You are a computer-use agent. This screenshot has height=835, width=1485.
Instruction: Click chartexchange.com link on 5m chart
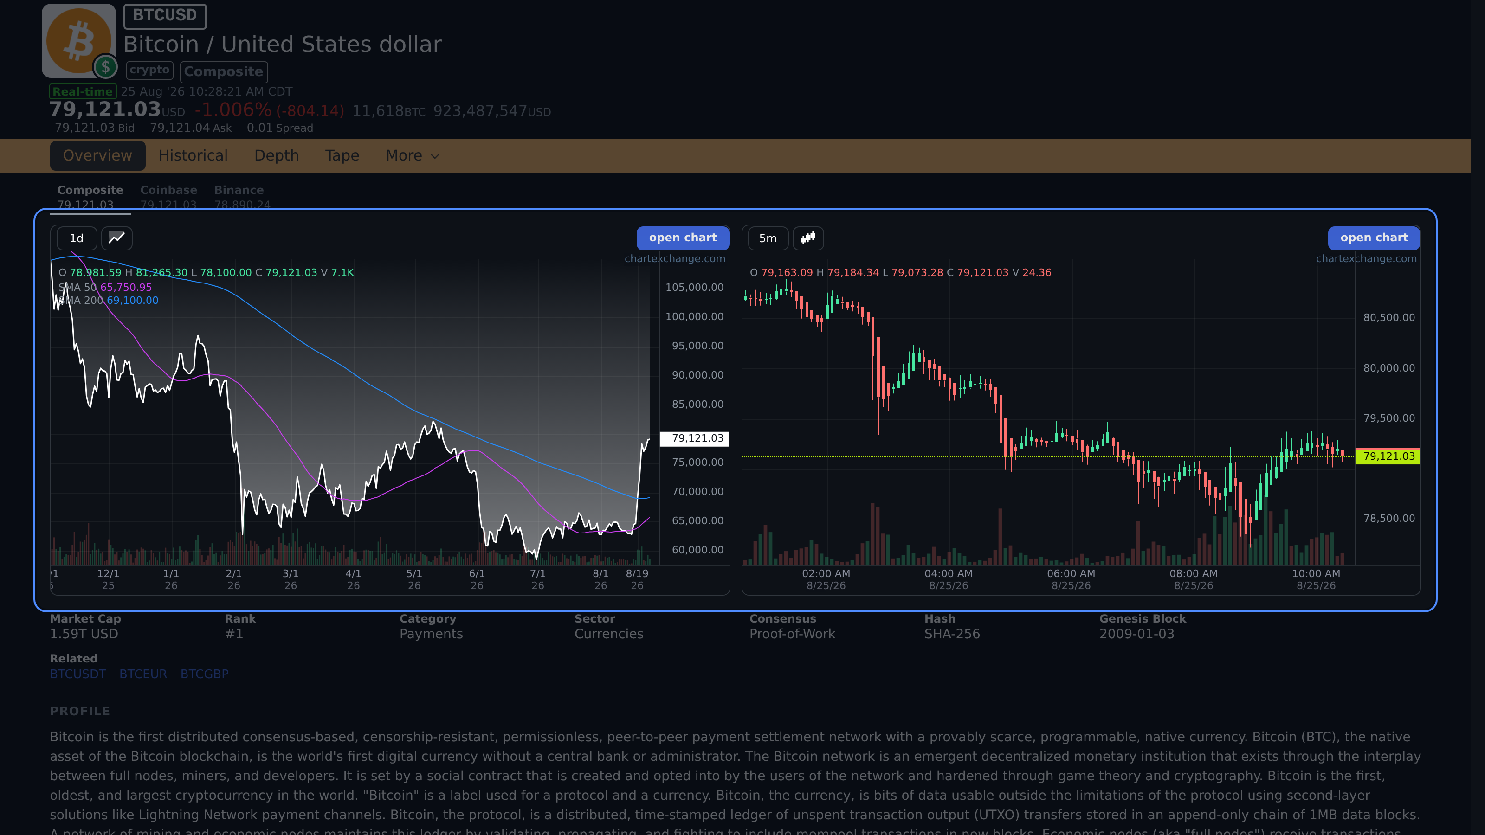click(1366, 259)
